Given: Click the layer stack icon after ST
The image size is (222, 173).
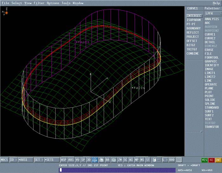Looking at the screenshot, I should (x=154, y=160).
